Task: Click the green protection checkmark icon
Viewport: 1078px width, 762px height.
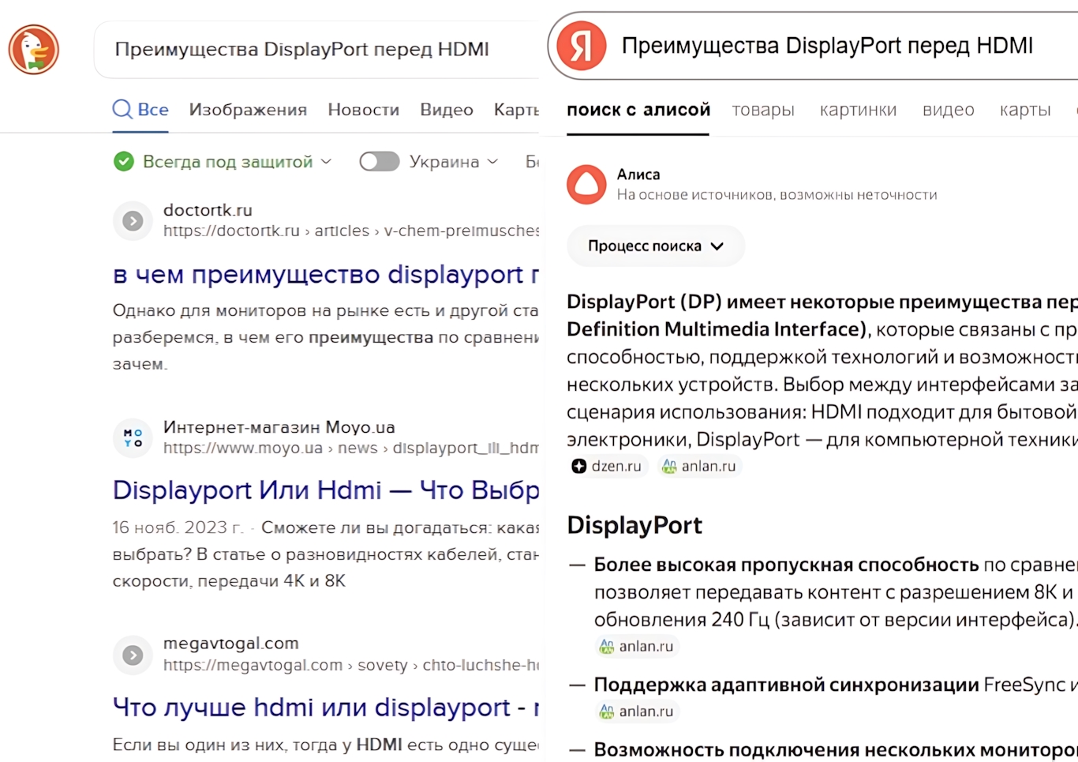Action: click(124, 162)
